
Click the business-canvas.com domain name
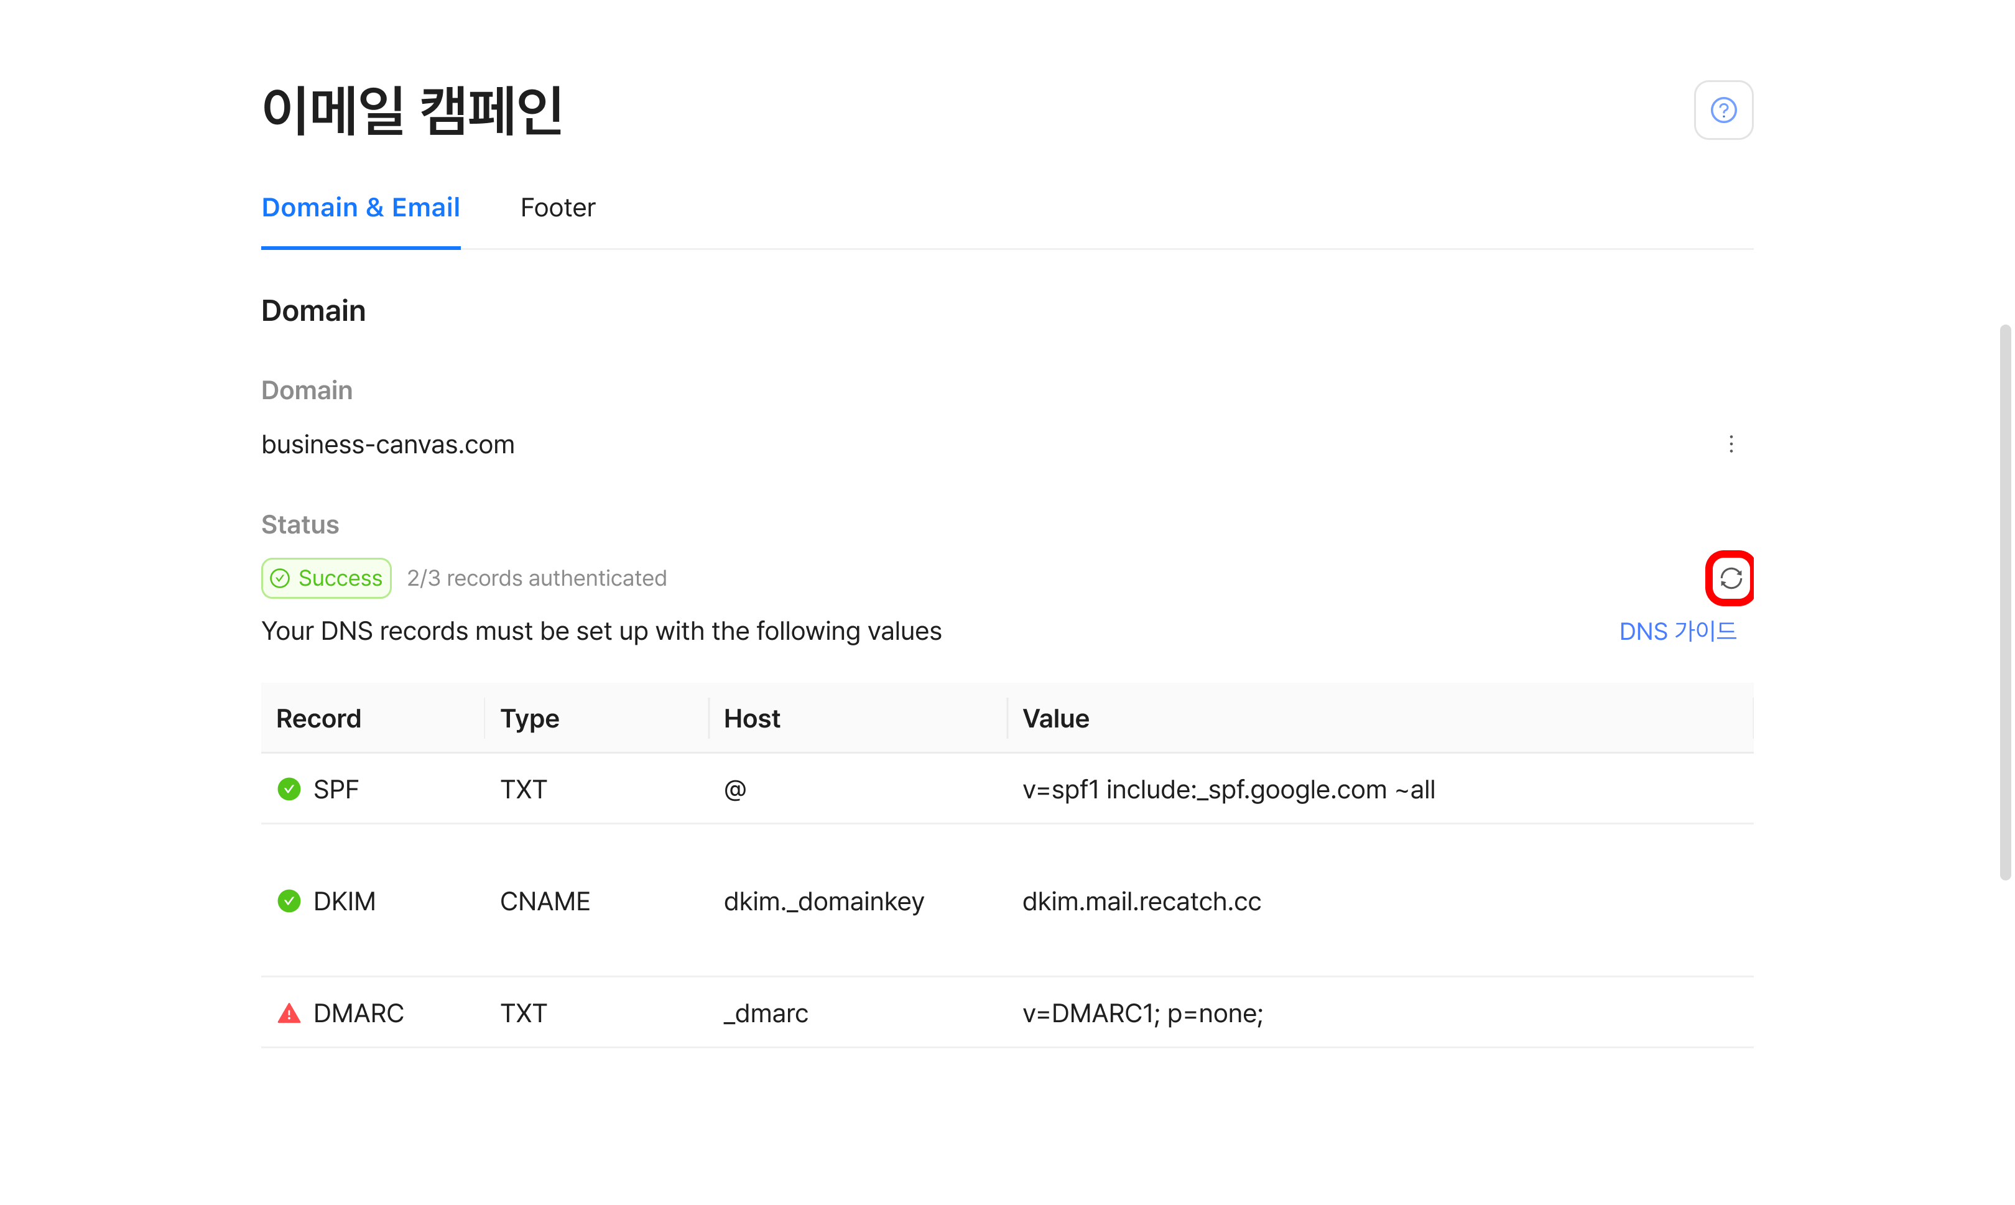pos(387,444)
